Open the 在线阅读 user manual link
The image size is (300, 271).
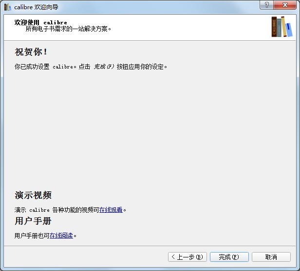(x=61, y=236)
